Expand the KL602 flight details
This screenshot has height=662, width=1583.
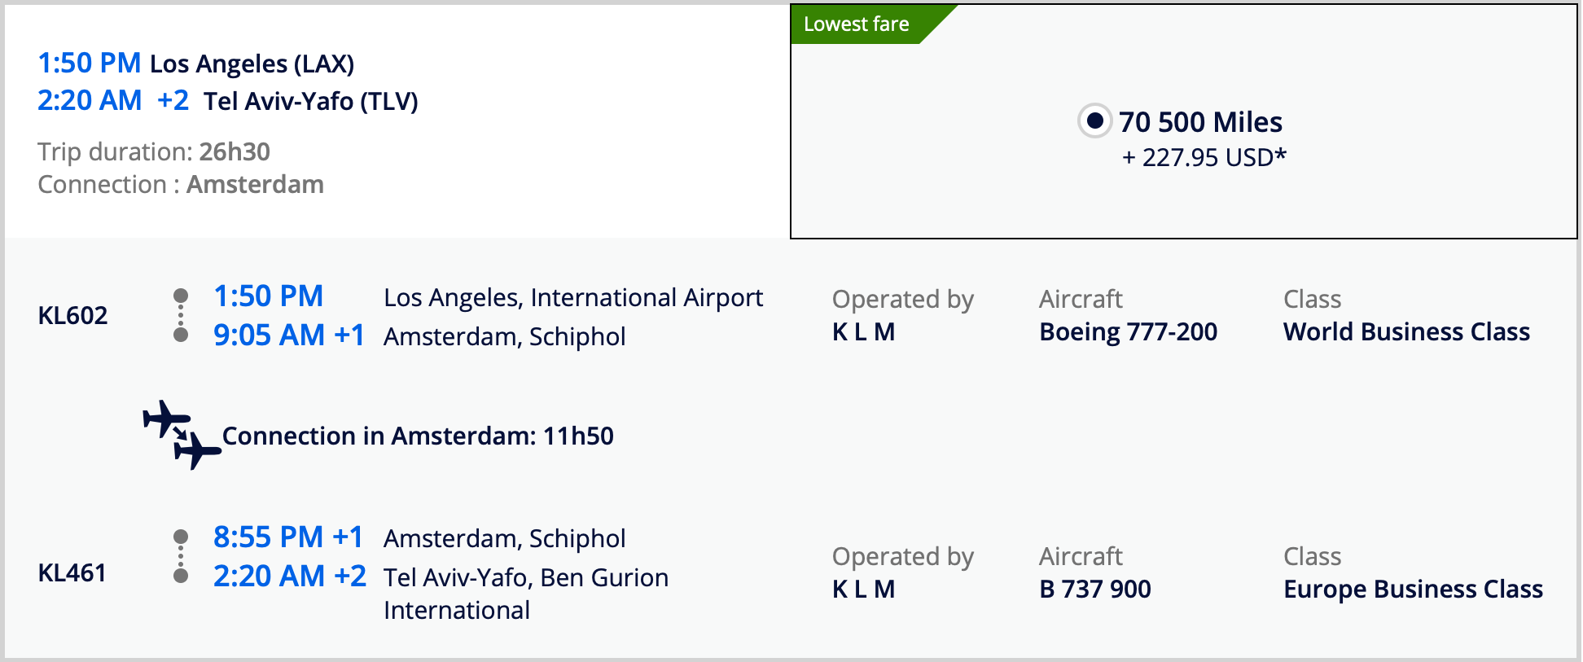tap(73, 315)
